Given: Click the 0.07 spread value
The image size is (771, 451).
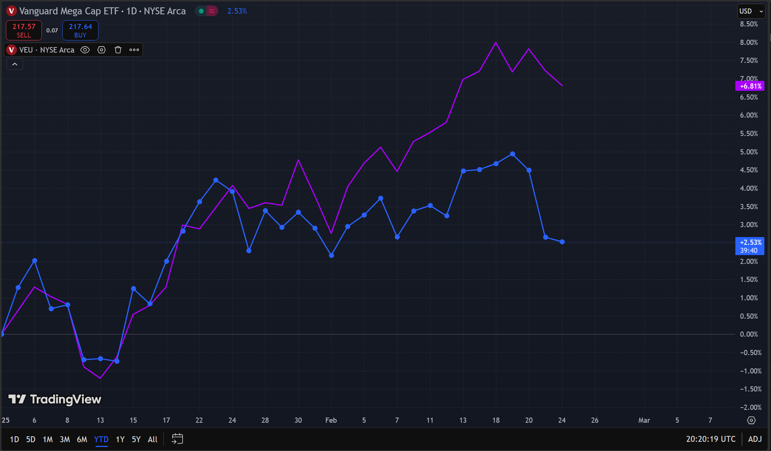Looking at the screenshot, I should [52, 31].
